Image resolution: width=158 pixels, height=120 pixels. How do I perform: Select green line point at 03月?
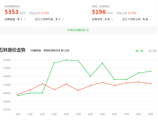[x=78, y=61]
